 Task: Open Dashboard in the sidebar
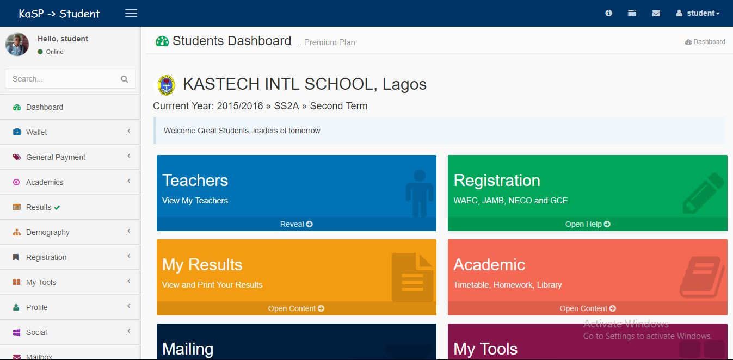[45, 107]
